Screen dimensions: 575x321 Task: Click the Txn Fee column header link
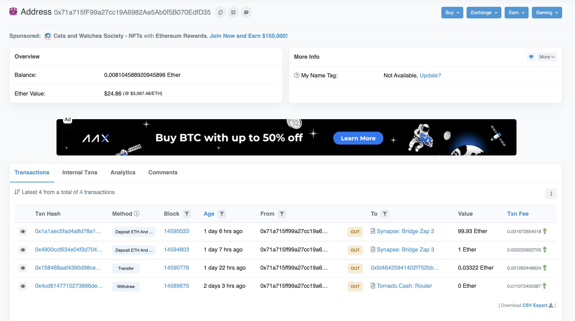518,214
